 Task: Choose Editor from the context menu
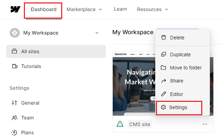tap(183, 94)
